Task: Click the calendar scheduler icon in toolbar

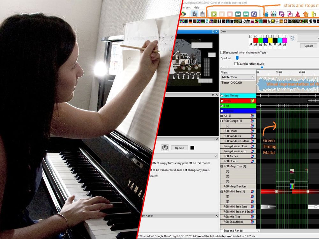Action: pos(202,14)
